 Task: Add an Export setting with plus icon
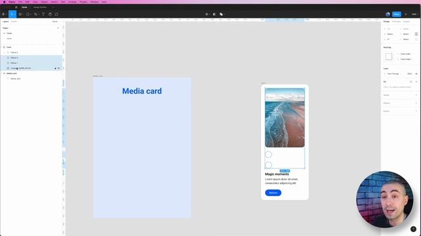pos(416,111)
